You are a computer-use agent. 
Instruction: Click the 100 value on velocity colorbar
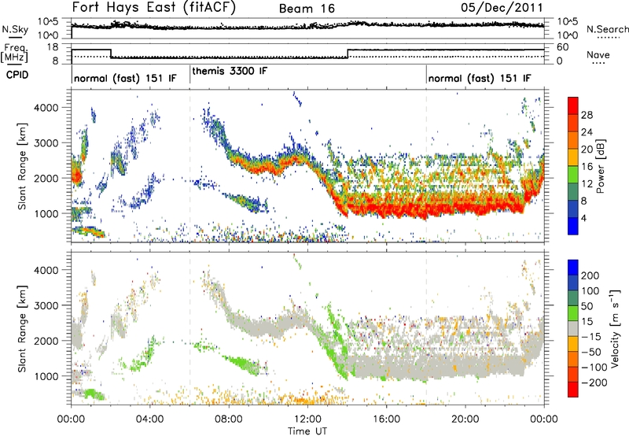tap(590, 290)
